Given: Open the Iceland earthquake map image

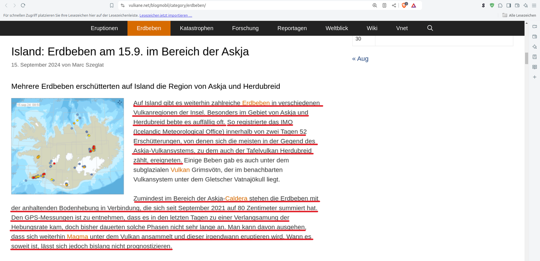Looking at the screenshot, I should [67, 146].
